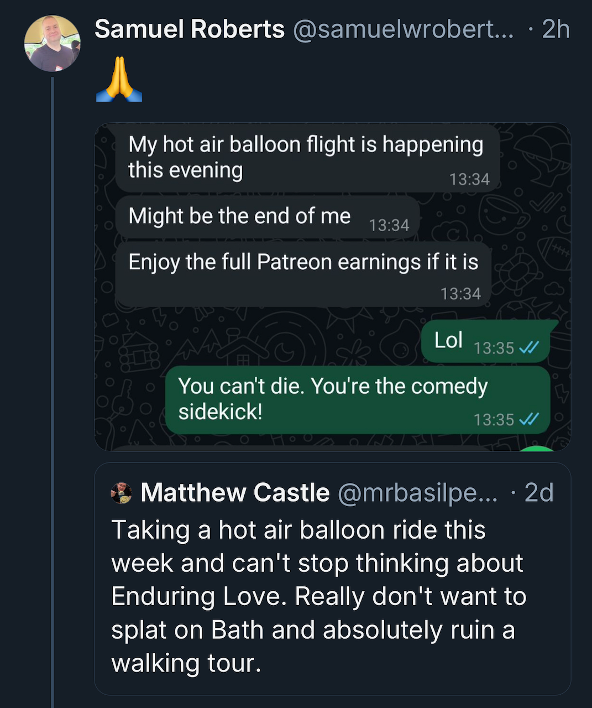This screenshot has height=708, width=592.
Task: Tap Matthew Castle's small avatar
Action: 121,493
